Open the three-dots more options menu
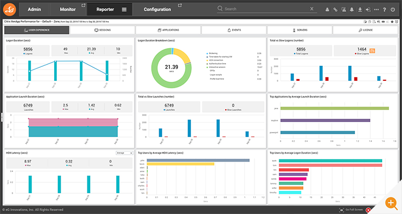Viewport: 402px width, 214px height. tap(376, 10)
